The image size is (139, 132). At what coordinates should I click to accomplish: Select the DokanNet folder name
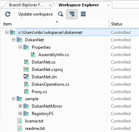[34, 40]
